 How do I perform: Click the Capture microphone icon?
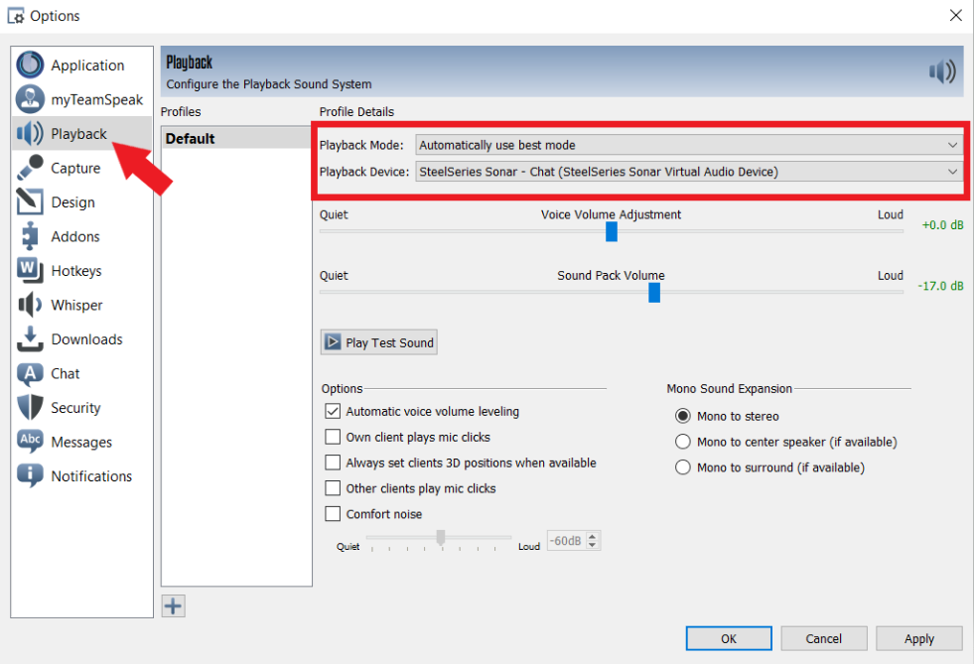(x=30, y=167)
